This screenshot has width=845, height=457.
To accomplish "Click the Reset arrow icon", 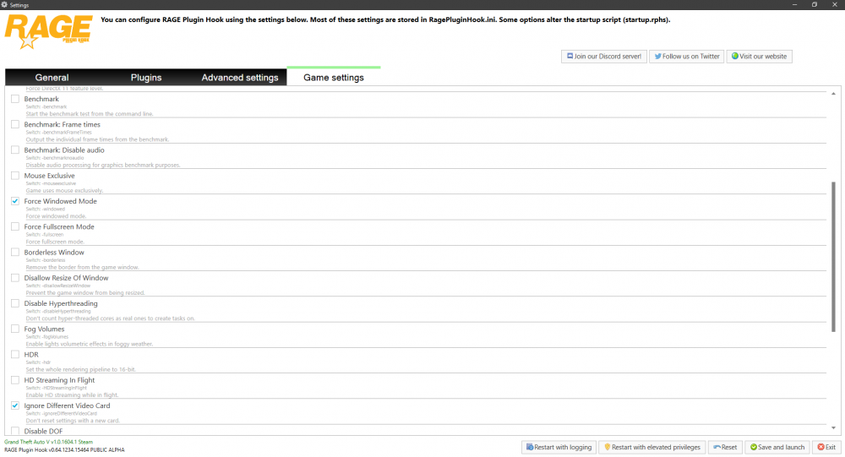I will (x=717, y=447).
